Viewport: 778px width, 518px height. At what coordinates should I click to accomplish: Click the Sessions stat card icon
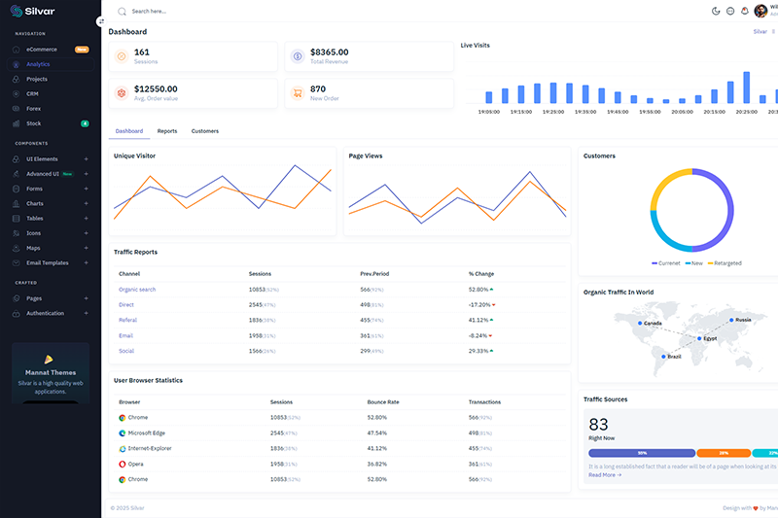(122, 56)
